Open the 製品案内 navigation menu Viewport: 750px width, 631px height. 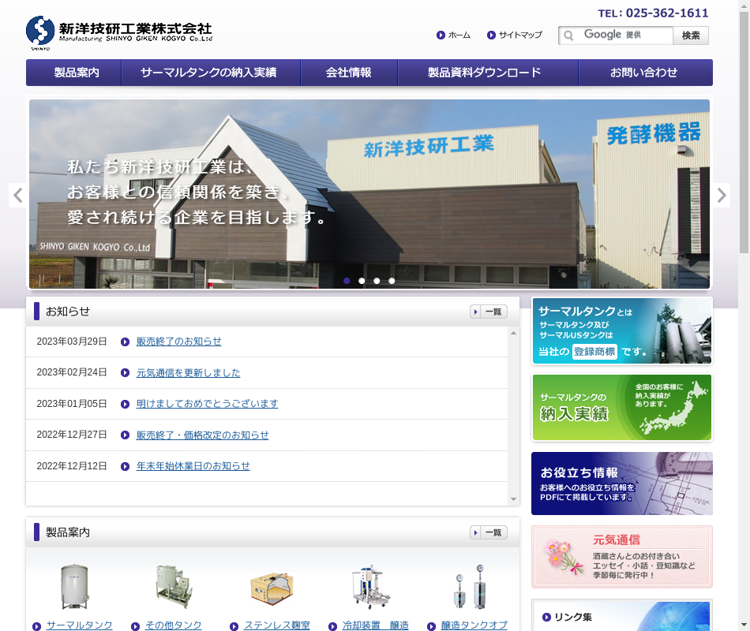[x=77, y=73]
